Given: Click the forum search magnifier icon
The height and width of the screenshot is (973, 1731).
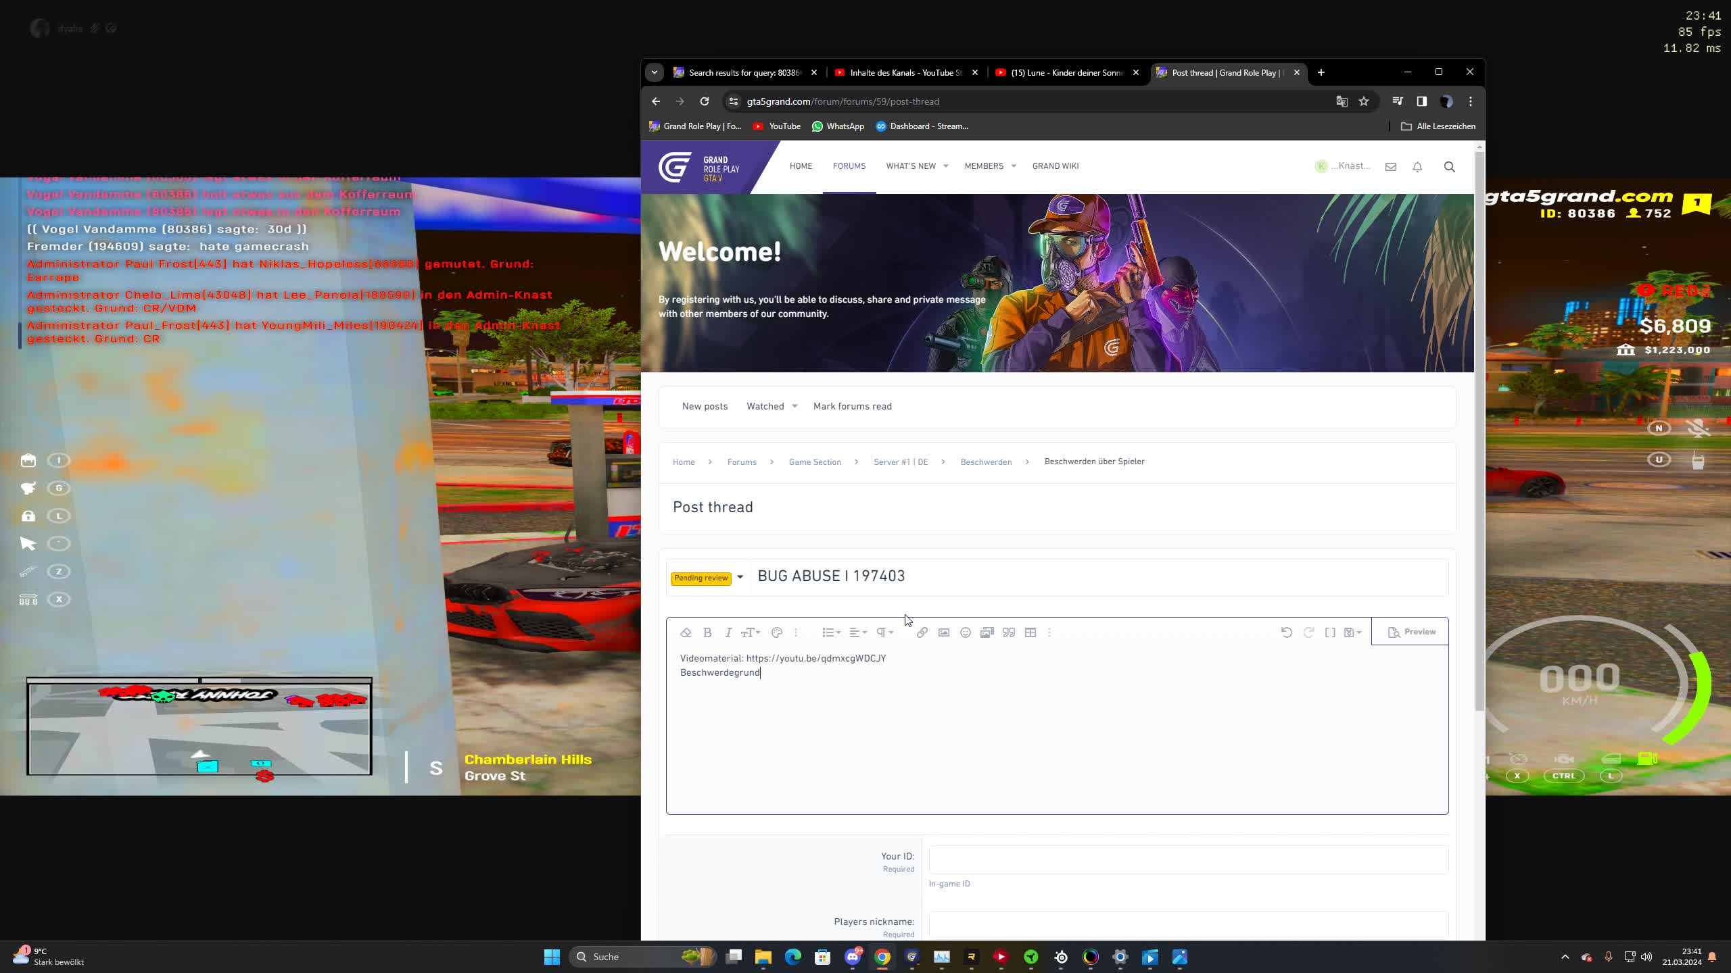Looking at the screenshot, I should tap(1450, 167).
